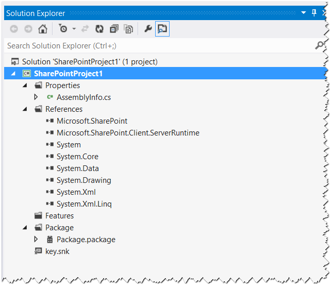334x288 pixels.
Task: Click System.Xml reference icon
Action: 50,192
